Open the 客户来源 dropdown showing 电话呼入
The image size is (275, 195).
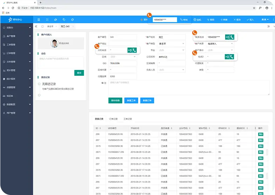pos(220,43)
